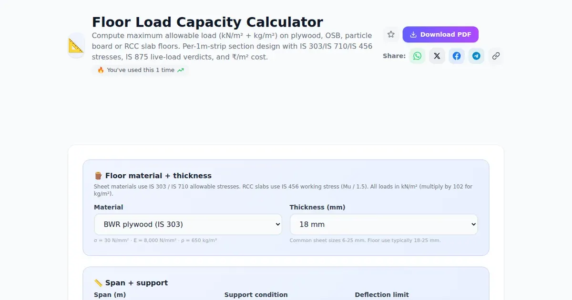
Task: Open the Material dropdown (BWR plywood)
Action: coord(188,224)
